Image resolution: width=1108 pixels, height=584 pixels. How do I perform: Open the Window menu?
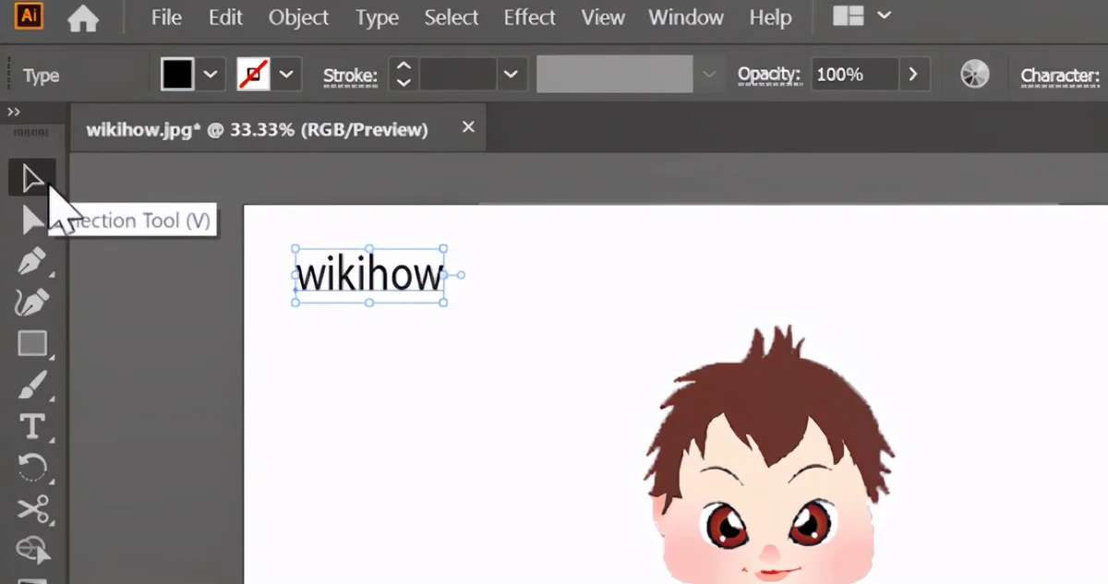[x=686, y=18]
